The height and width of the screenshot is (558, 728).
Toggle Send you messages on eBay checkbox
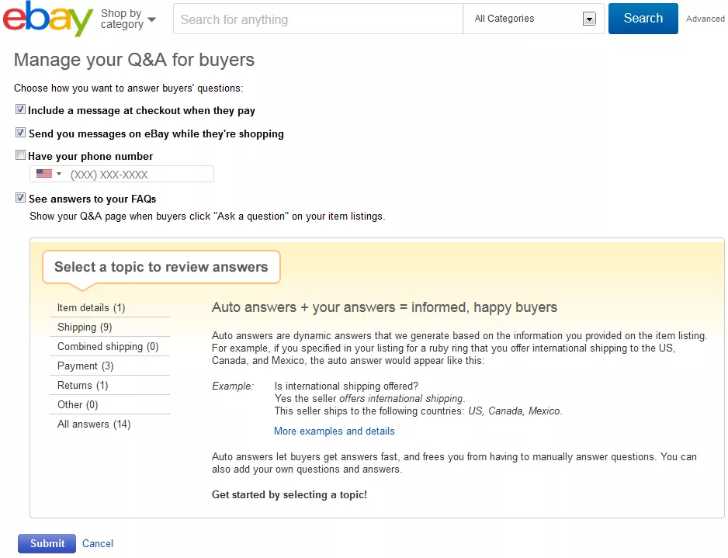[x=21, y=133]
